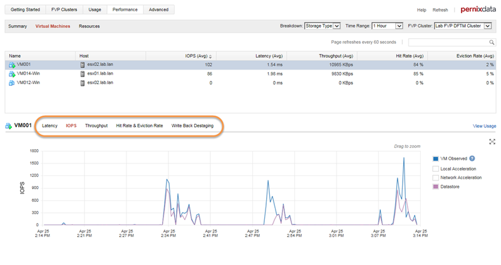
Task: Click the VM001 virtual machine icon in table
Action: (x=12, y=65)
